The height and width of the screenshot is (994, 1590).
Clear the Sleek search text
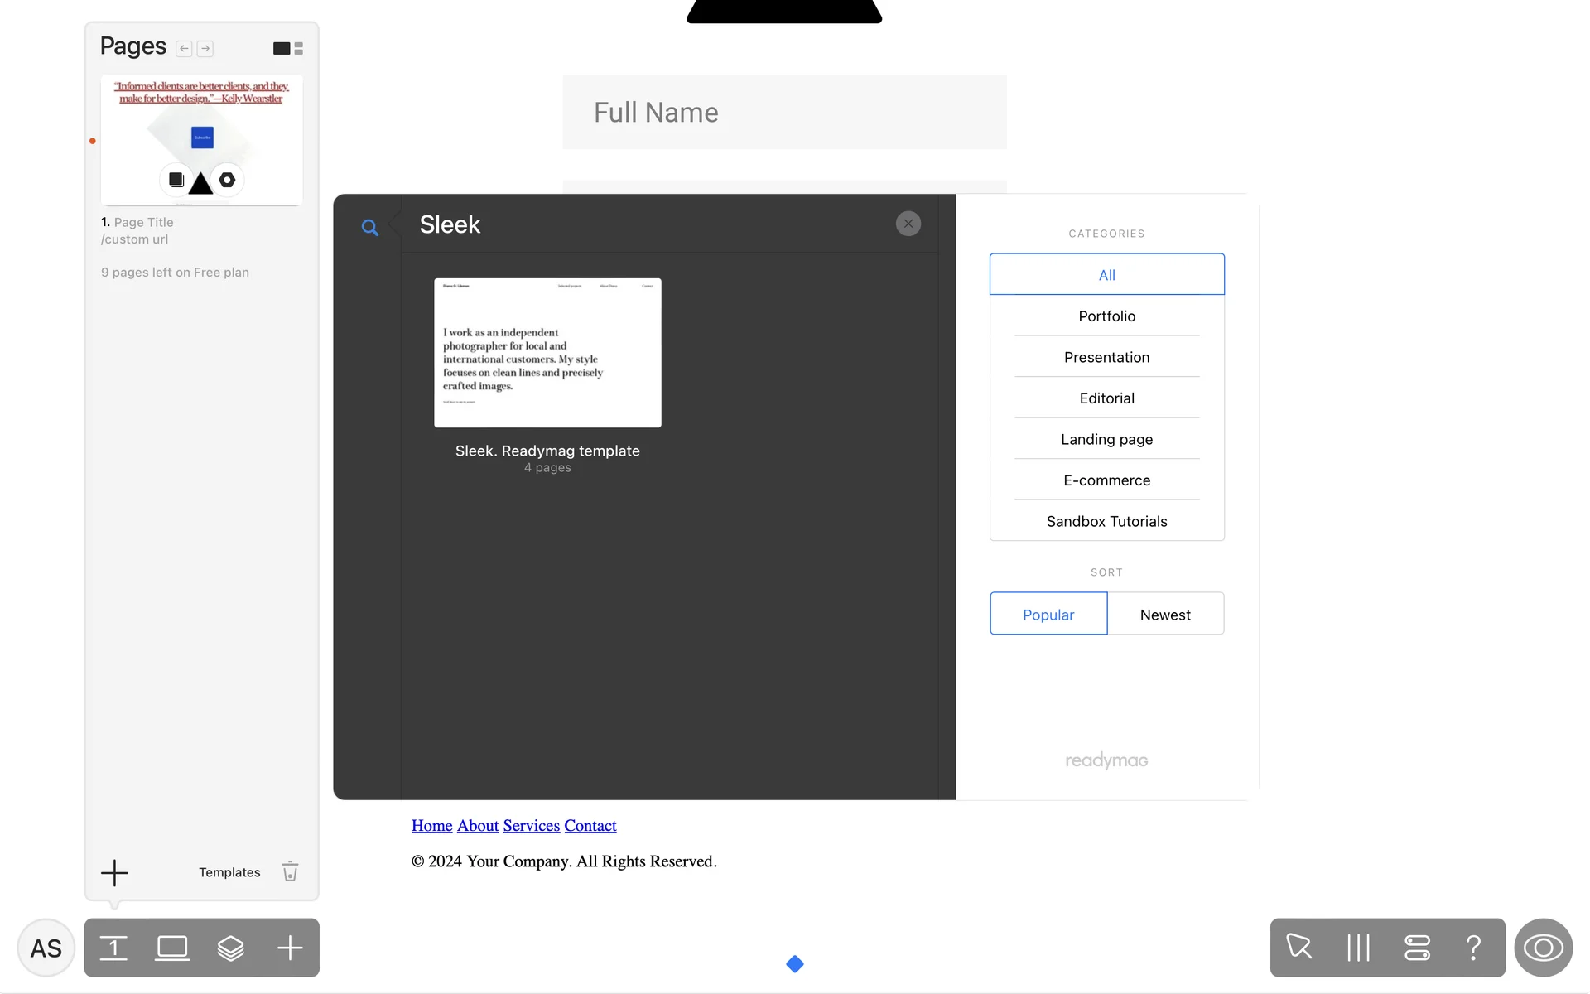(x=908, y=224)
